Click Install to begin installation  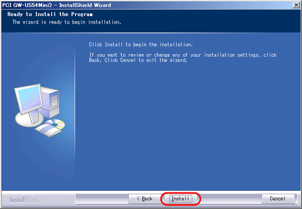pyautogui.click(x=181, y=198)
